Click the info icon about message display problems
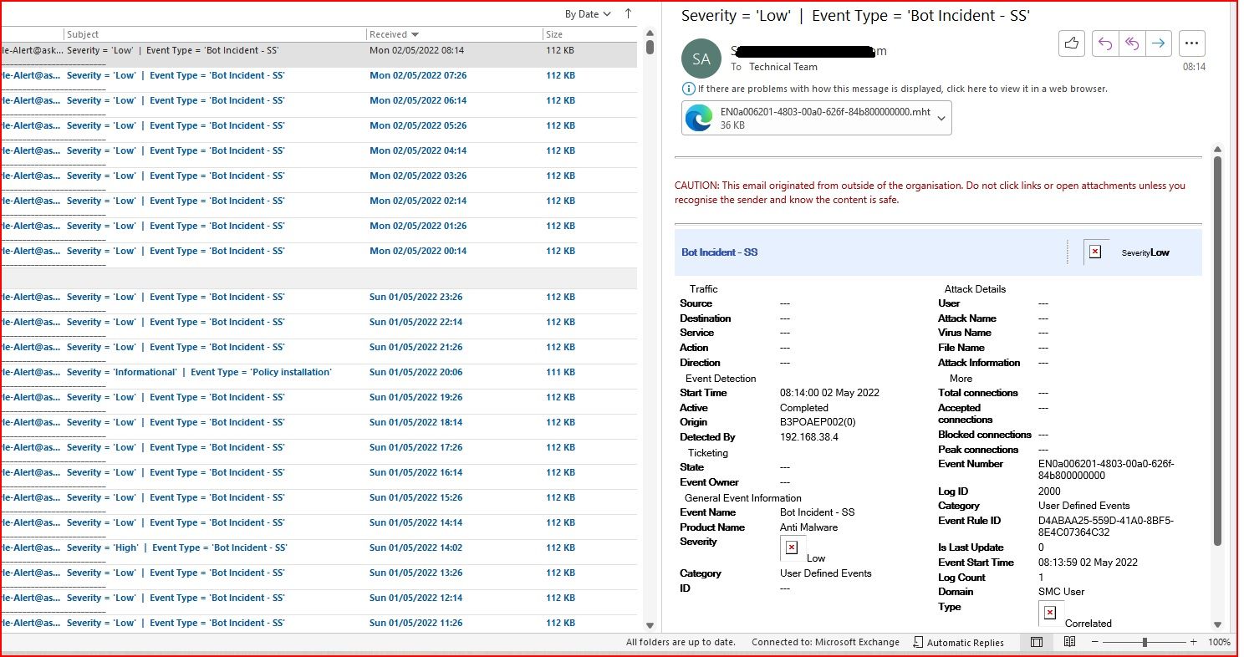Viewport: 1244px width, 657px height. [x=687, y=89]
